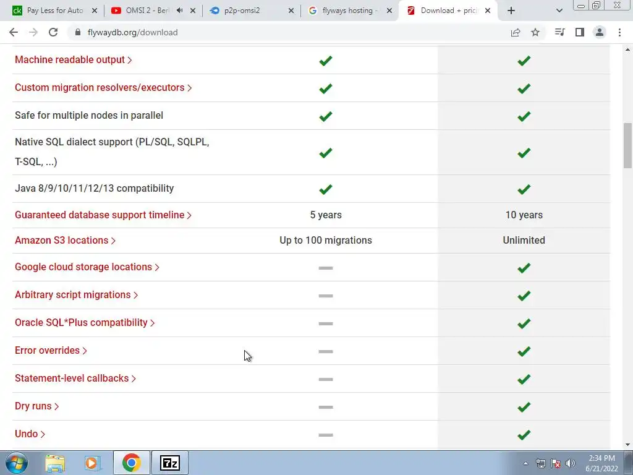Click 'Java 8/9/10/11/12/13 compatibility' text

pos(94,189)
